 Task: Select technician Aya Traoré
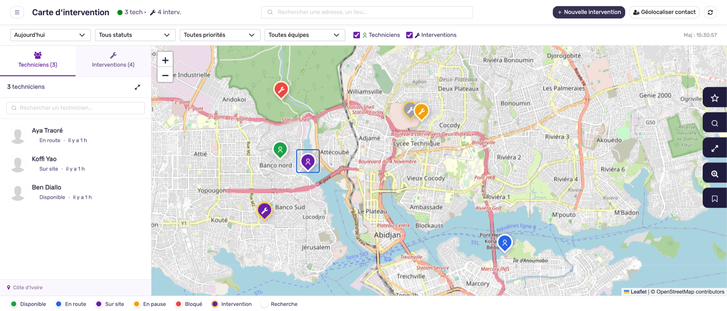(x=76, y=136)
